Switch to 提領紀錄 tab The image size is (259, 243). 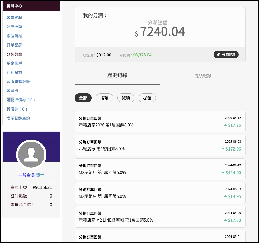click(203, 76)
